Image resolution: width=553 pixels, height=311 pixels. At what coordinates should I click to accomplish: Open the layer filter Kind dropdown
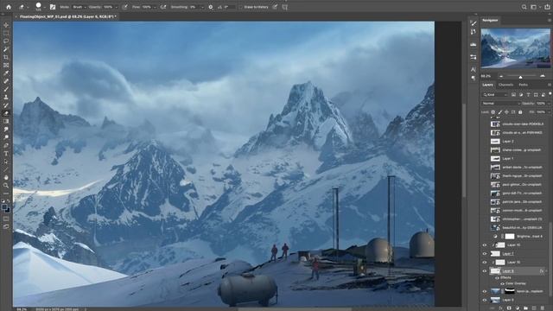[495, 95]
